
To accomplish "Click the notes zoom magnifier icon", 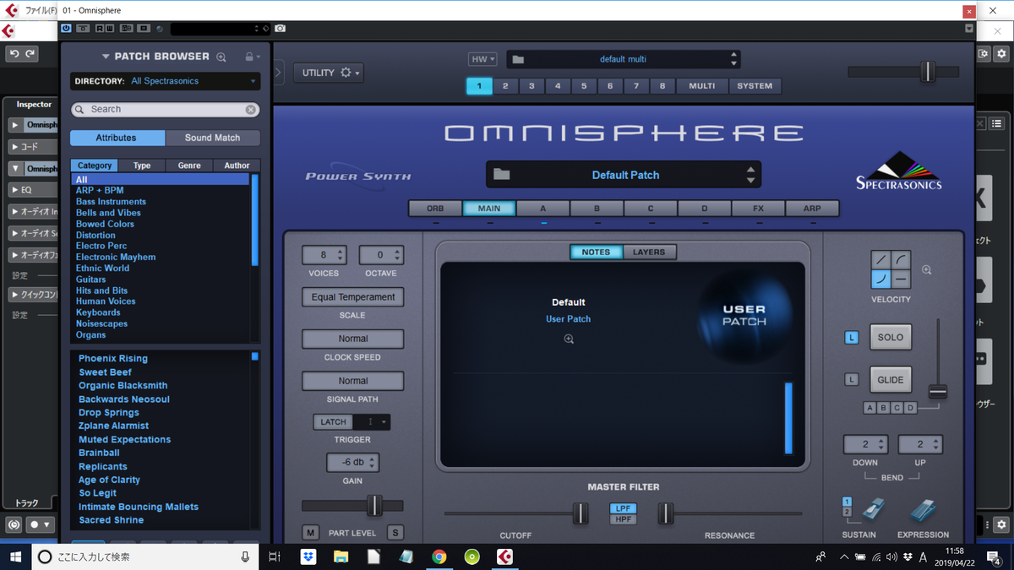I will (569, 339).
